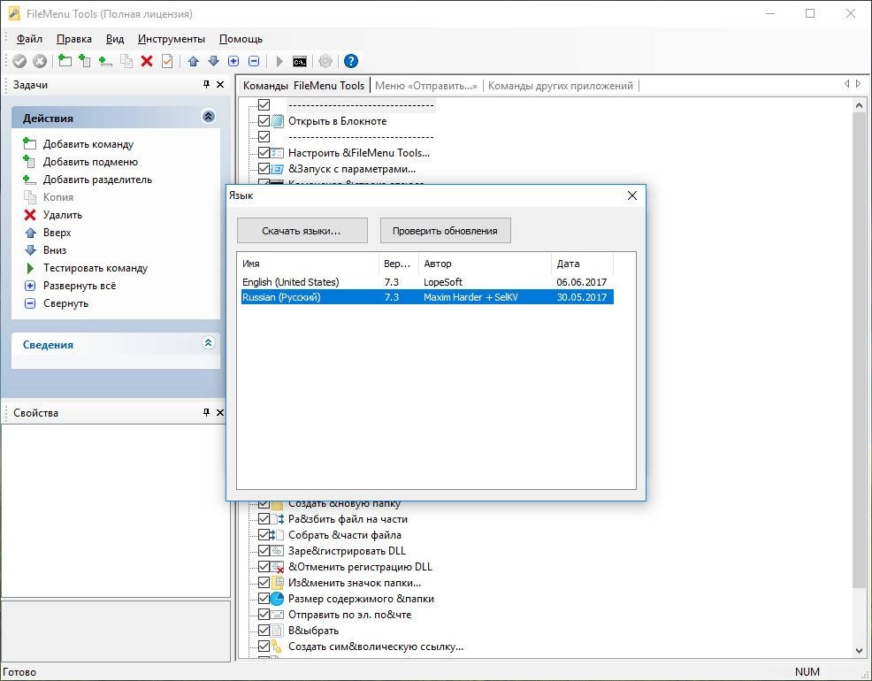
Task: Uncheck the Открыть в Блокноте checkbox
Action: [x=264, y=121]
